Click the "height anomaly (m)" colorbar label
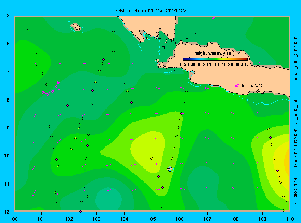This screenshot has height=223, width=301. [214, 53]
